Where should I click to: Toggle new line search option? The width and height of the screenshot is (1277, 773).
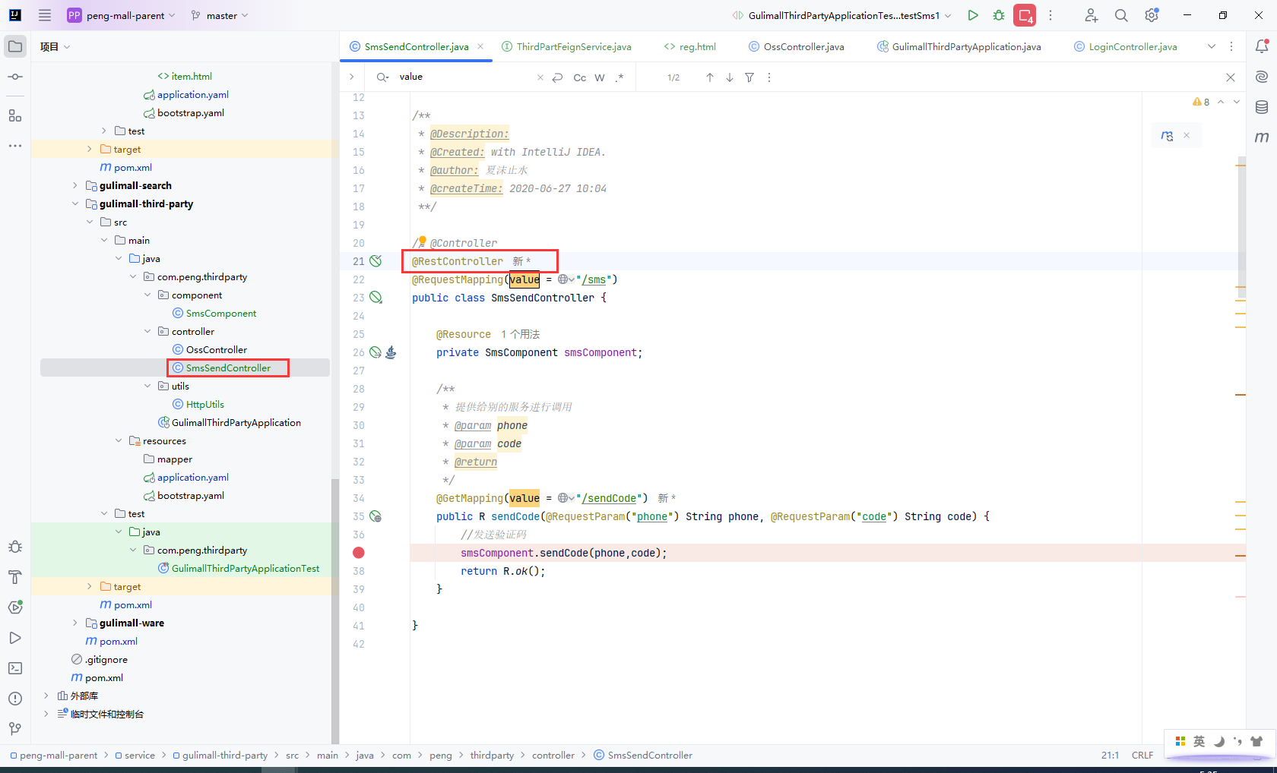pos(558,77)
